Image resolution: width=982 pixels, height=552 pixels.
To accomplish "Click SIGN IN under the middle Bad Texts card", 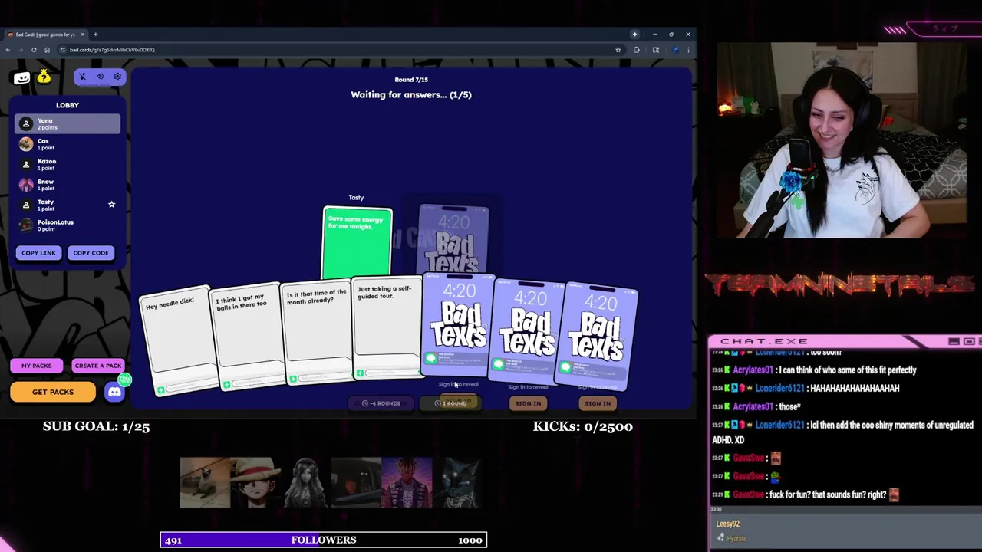I will click(x=528, y=403).
